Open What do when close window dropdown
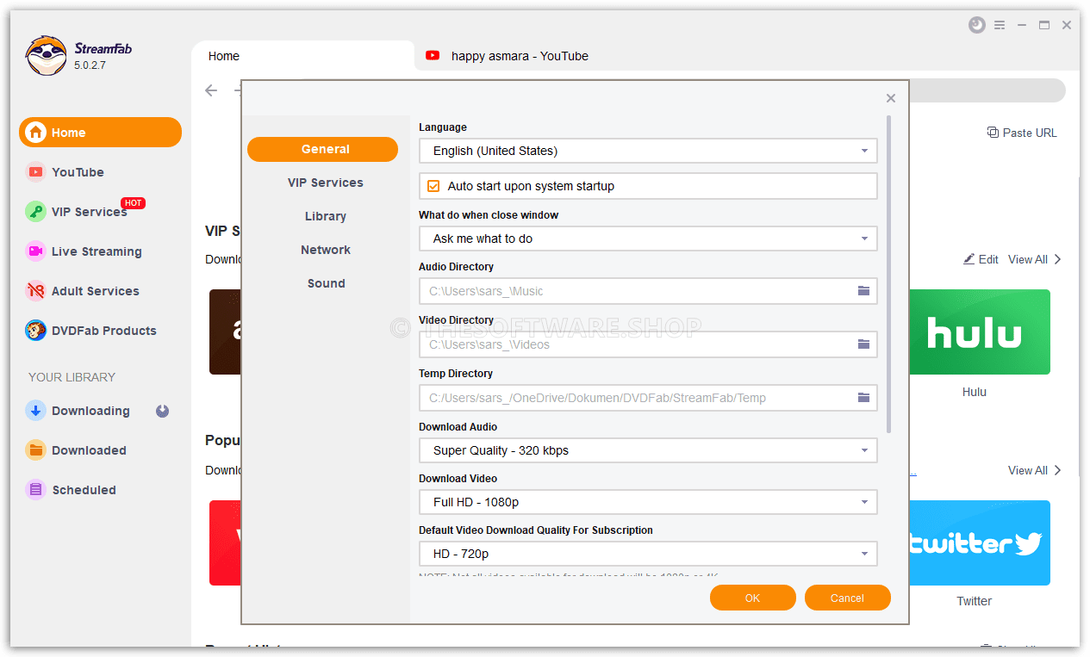This screenshot has height=657, width=1090. pos(648,239)
